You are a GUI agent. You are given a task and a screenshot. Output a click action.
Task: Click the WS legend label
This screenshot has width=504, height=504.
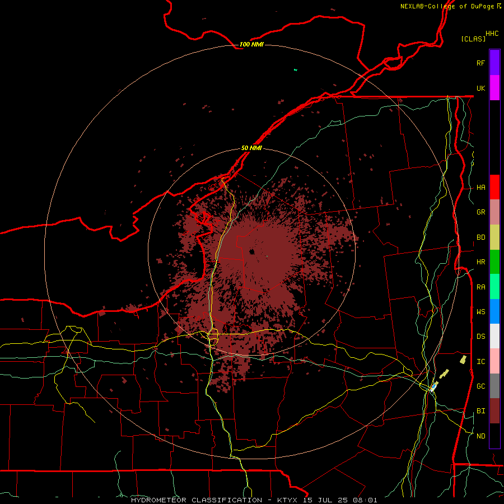pos(480,311)
